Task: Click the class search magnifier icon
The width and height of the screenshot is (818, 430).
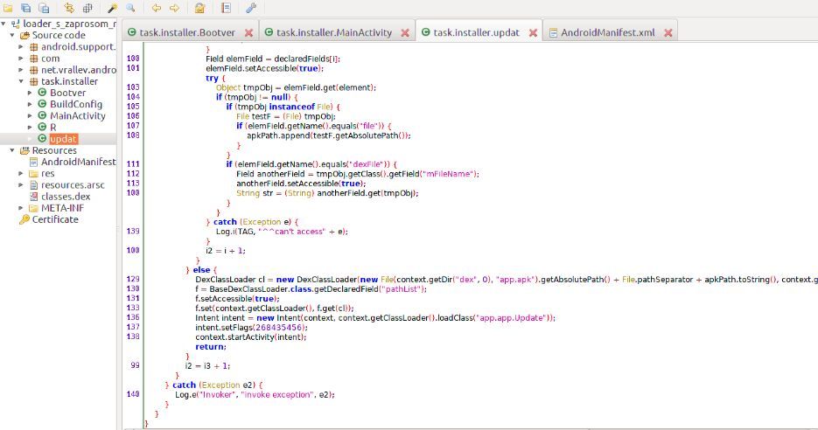Action: click(130, 8)
